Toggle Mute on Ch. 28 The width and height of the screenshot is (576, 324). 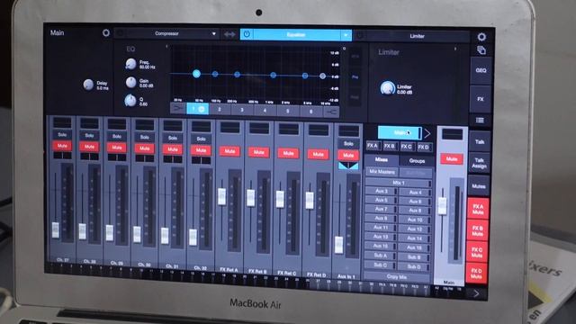pyautogui.click(x=89, y=147)
